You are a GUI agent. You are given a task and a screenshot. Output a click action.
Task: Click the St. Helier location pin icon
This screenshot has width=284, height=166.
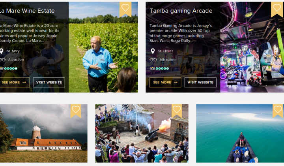153,51
